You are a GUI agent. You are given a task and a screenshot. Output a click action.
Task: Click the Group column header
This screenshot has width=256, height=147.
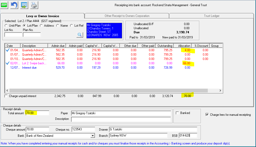pos(216,46)
